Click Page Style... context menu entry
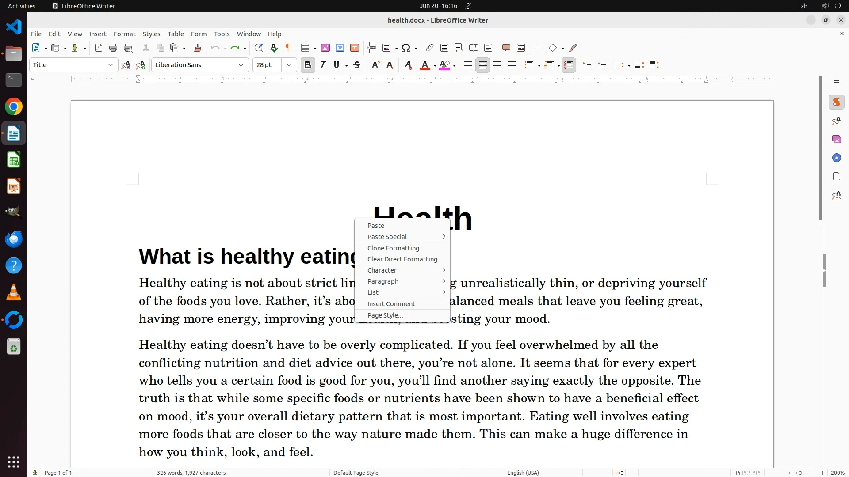 click(385, 315)
